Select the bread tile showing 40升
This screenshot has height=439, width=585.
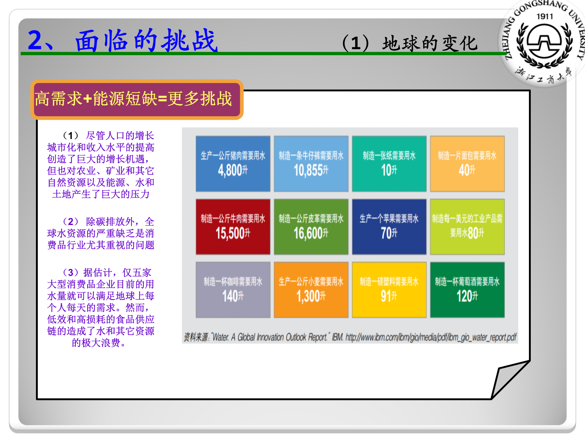tap(467, 164)
